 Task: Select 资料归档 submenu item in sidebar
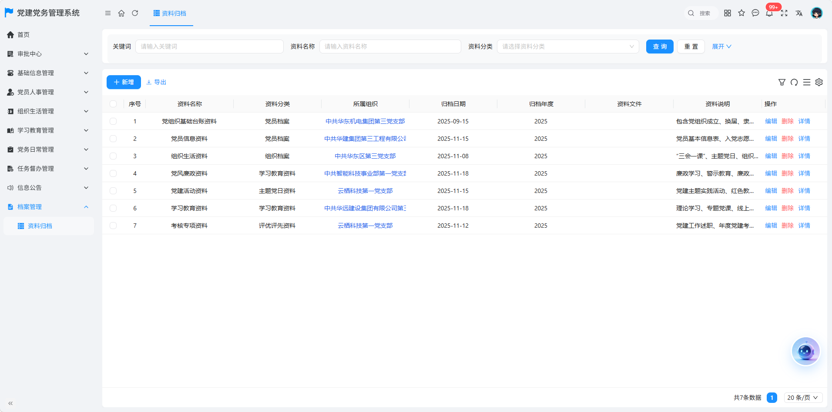point(48,226)
